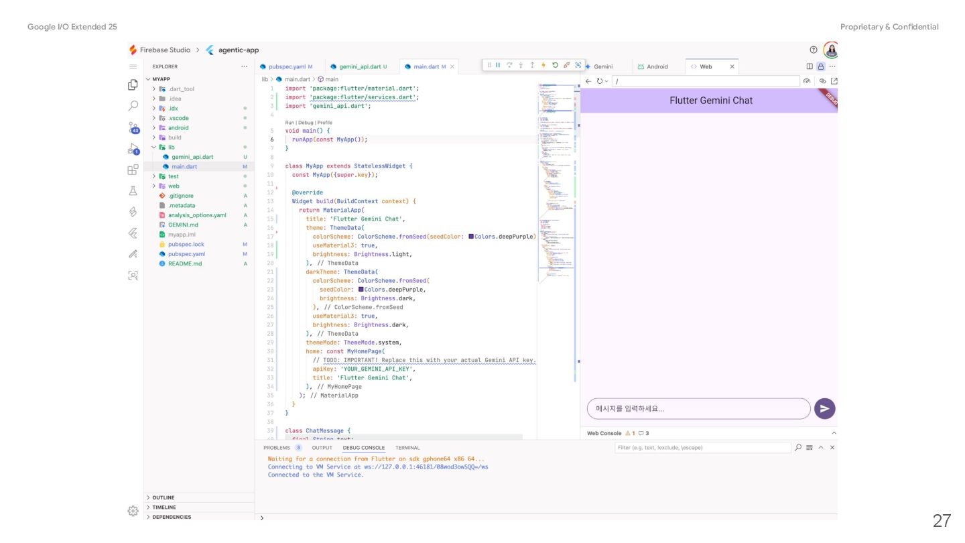Toggle the split editor layout icon

point(810,66)
